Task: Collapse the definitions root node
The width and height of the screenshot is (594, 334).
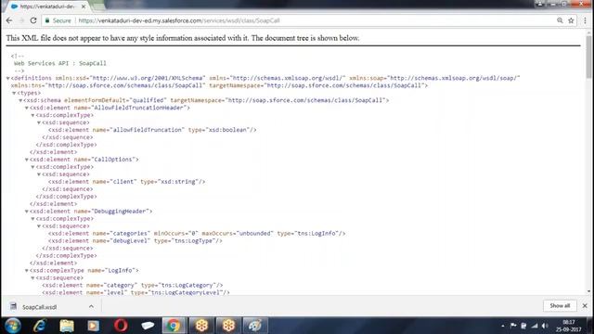Action: (x=8, y=78)
